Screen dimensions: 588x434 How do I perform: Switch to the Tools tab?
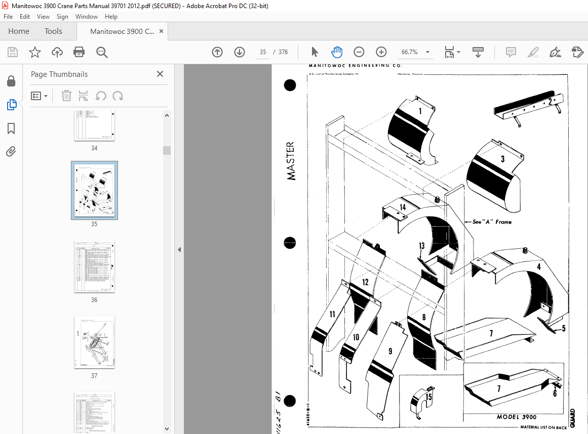[53, 31]
